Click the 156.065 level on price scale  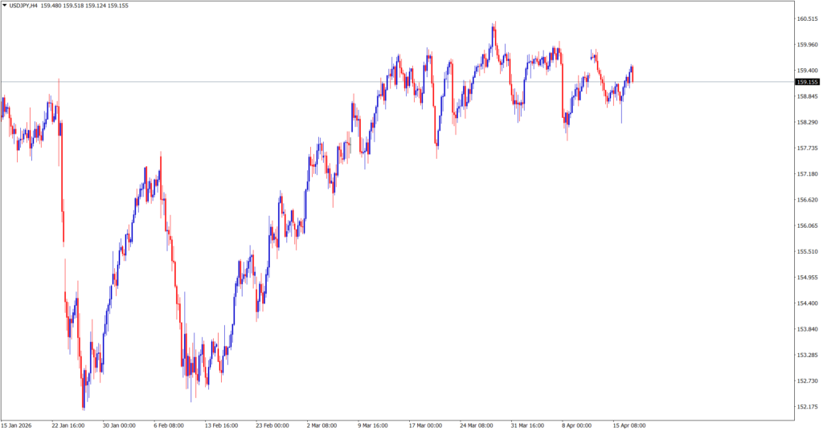[x=805, y=226]
